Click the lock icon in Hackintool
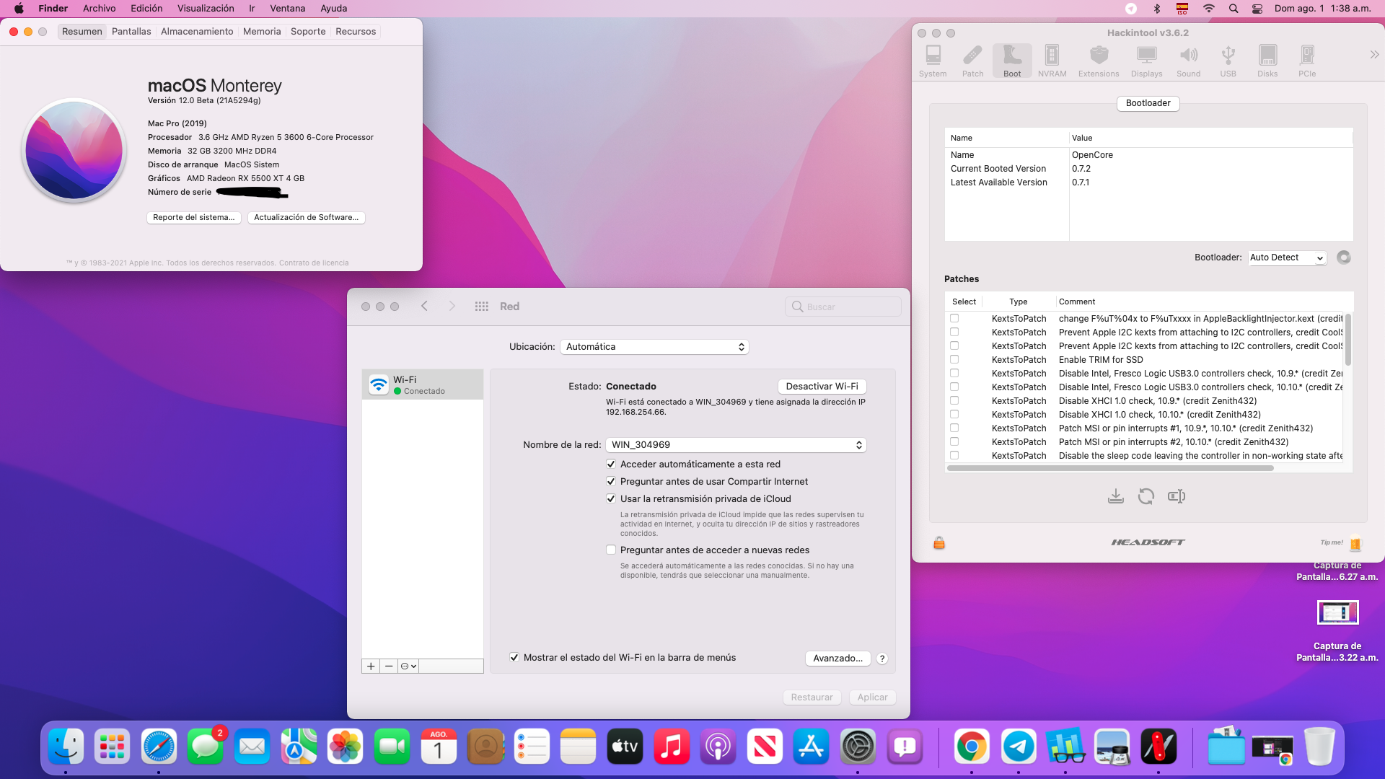This screenshot has height=779, width=1385. (x=939, y=543)
